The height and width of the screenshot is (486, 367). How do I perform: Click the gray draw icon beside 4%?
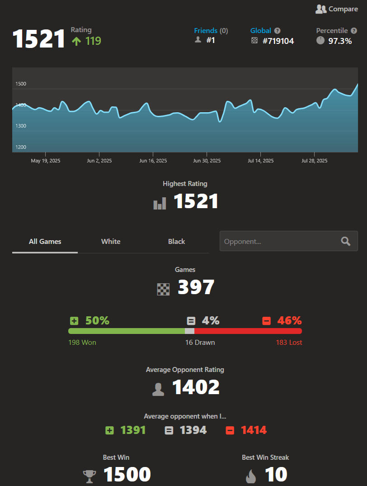191,321
